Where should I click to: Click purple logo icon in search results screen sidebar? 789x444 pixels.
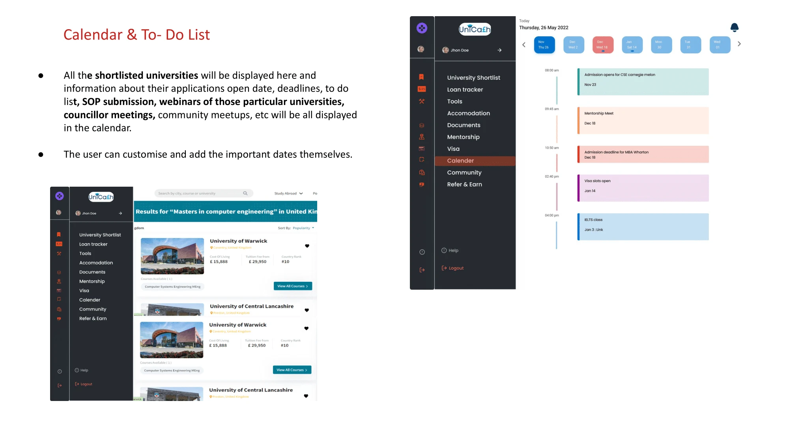point(60,196)
